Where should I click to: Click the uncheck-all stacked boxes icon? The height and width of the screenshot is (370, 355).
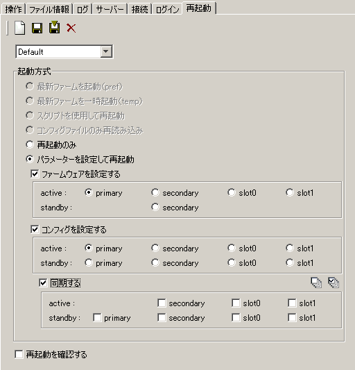point(316,283)
